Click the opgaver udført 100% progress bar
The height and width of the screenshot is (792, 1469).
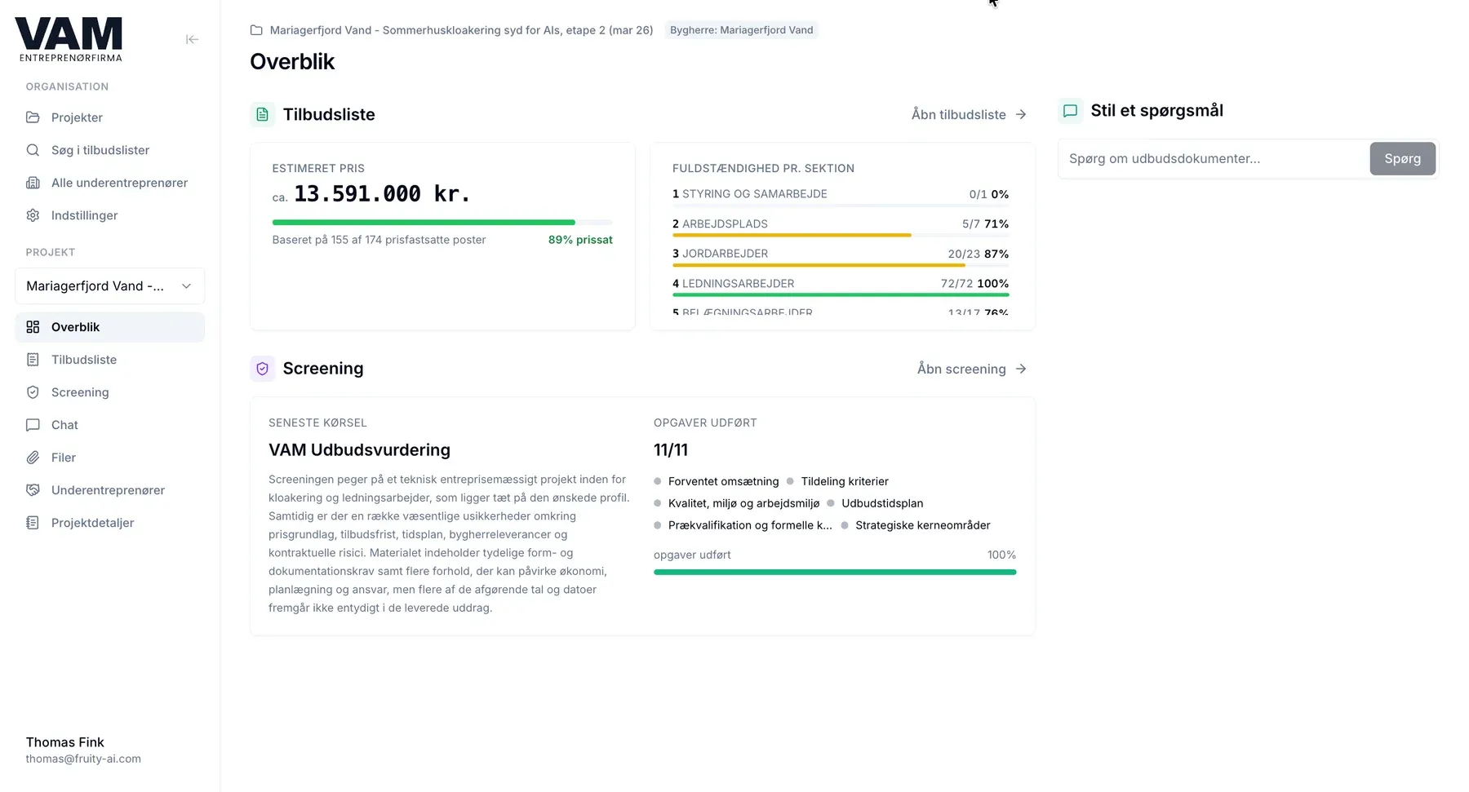835,572
